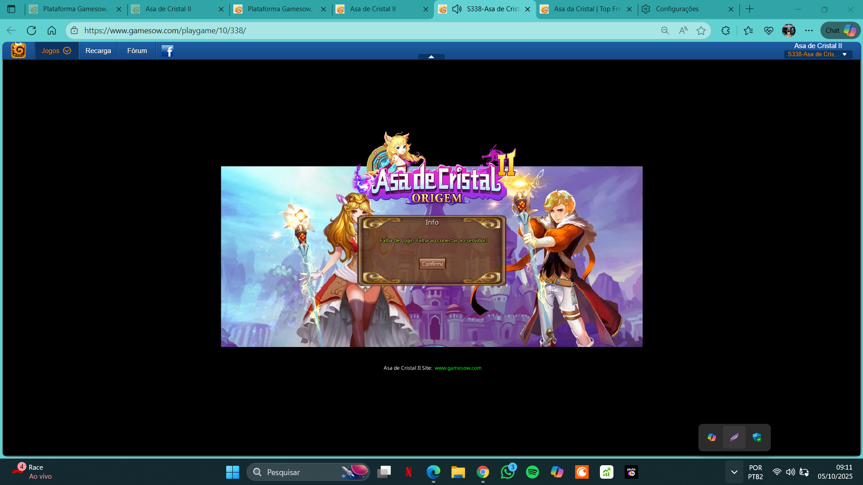Click the browser address bar
863x485 pixels.
[360, 31]
